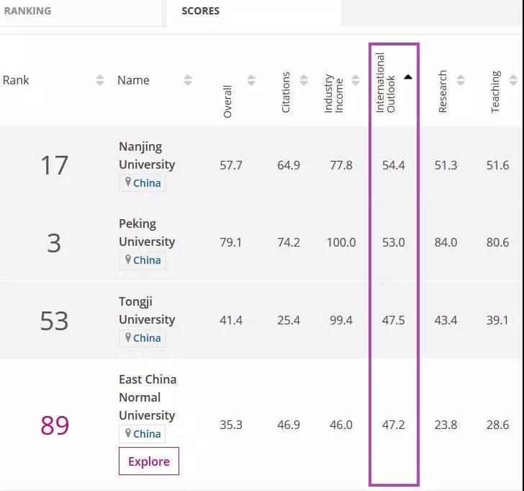The width and height of the screenshot is (524, 491).
Task: Select the SCORES tab
Action: pyautogui.click(x=201, y=12)
